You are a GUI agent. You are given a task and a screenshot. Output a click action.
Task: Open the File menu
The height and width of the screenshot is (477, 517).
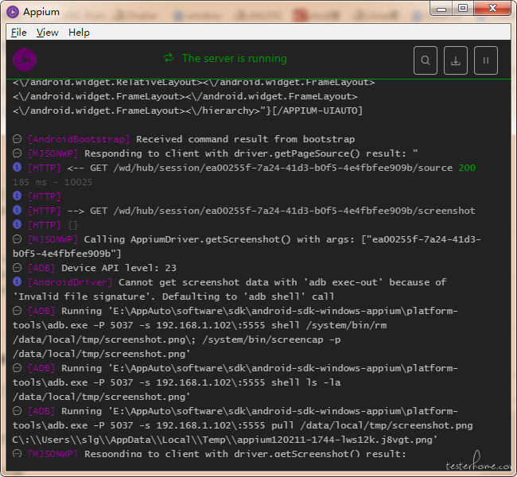click(19, 33)
